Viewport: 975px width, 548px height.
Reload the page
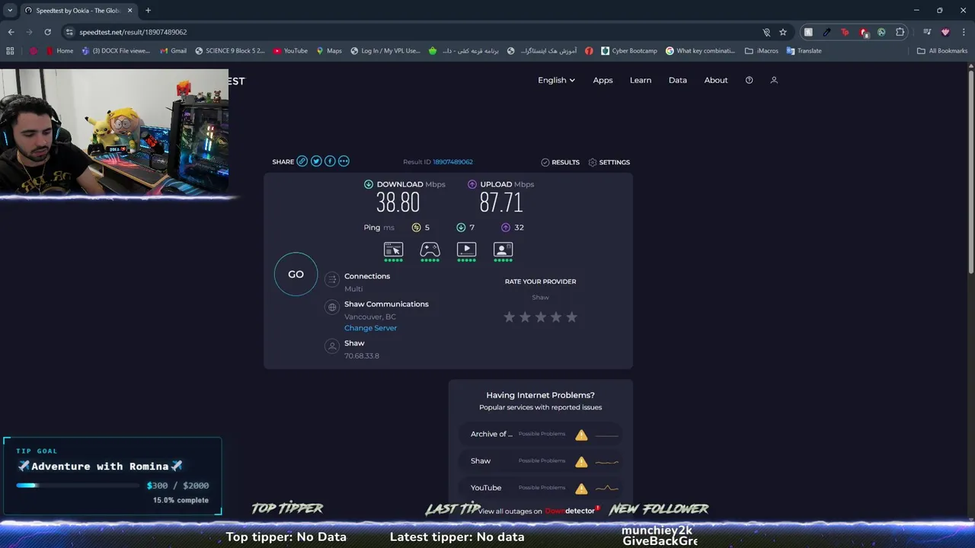pos(47,32)
